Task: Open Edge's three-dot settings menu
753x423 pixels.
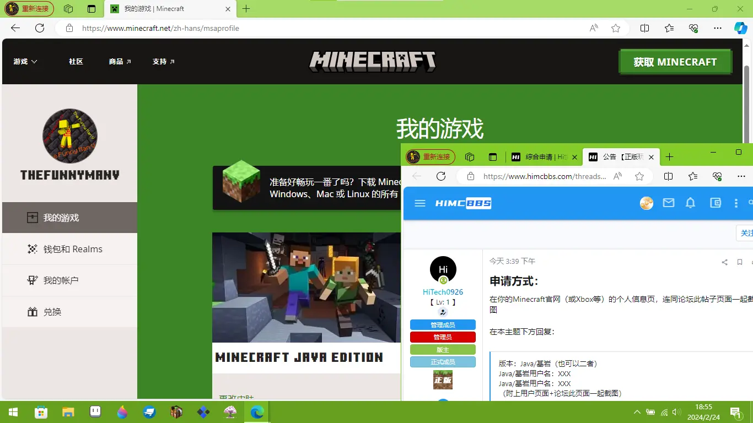Action: tap(717, 28)
